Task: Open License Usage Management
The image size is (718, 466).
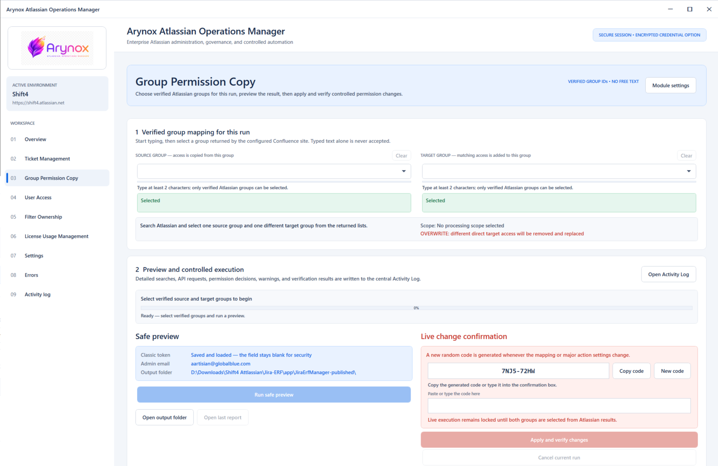Action: click(x=57, y=236)
